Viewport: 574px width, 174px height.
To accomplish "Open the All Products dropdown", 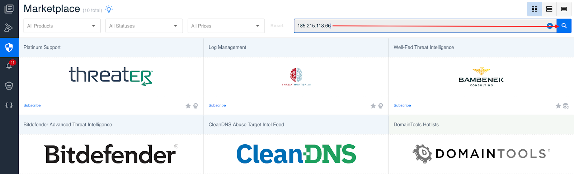I will coord(62,26).
